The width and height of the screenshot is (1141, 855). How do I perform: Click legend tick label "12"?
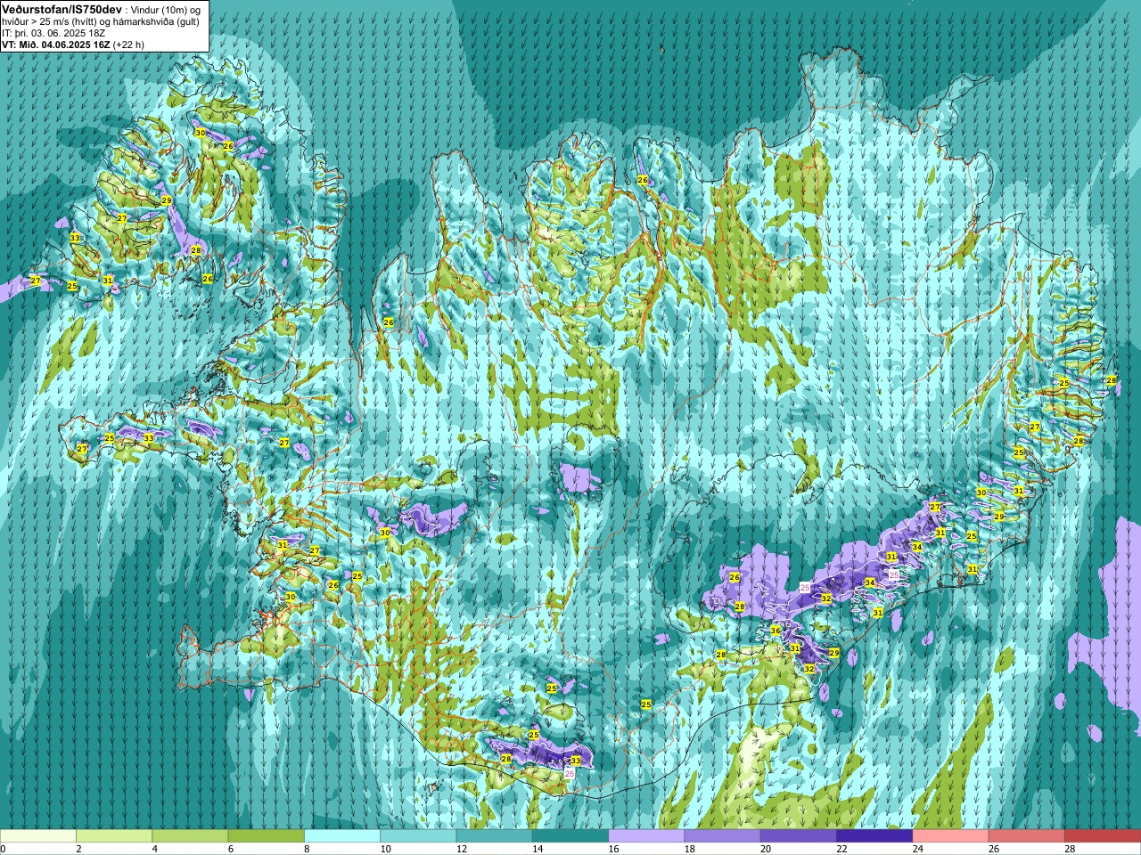pos(462,849)
